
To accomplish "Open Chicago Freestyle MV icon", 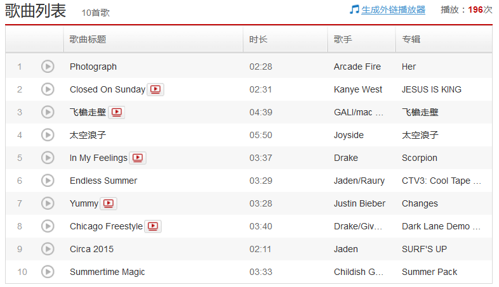I will coord(153,226).
